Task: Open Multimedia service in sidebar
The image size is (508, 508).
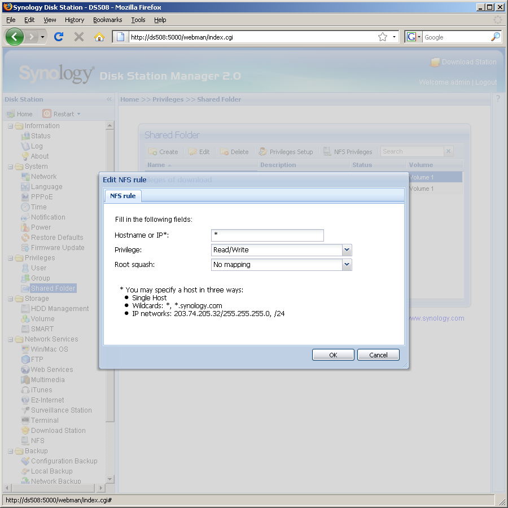Action: pyautogui.click(x=43, y=380)
